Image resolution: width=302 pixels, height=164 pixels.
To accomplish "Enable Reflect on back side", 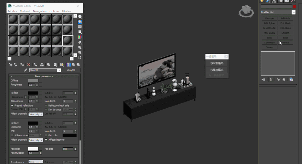I will click(x=46, y=106).
